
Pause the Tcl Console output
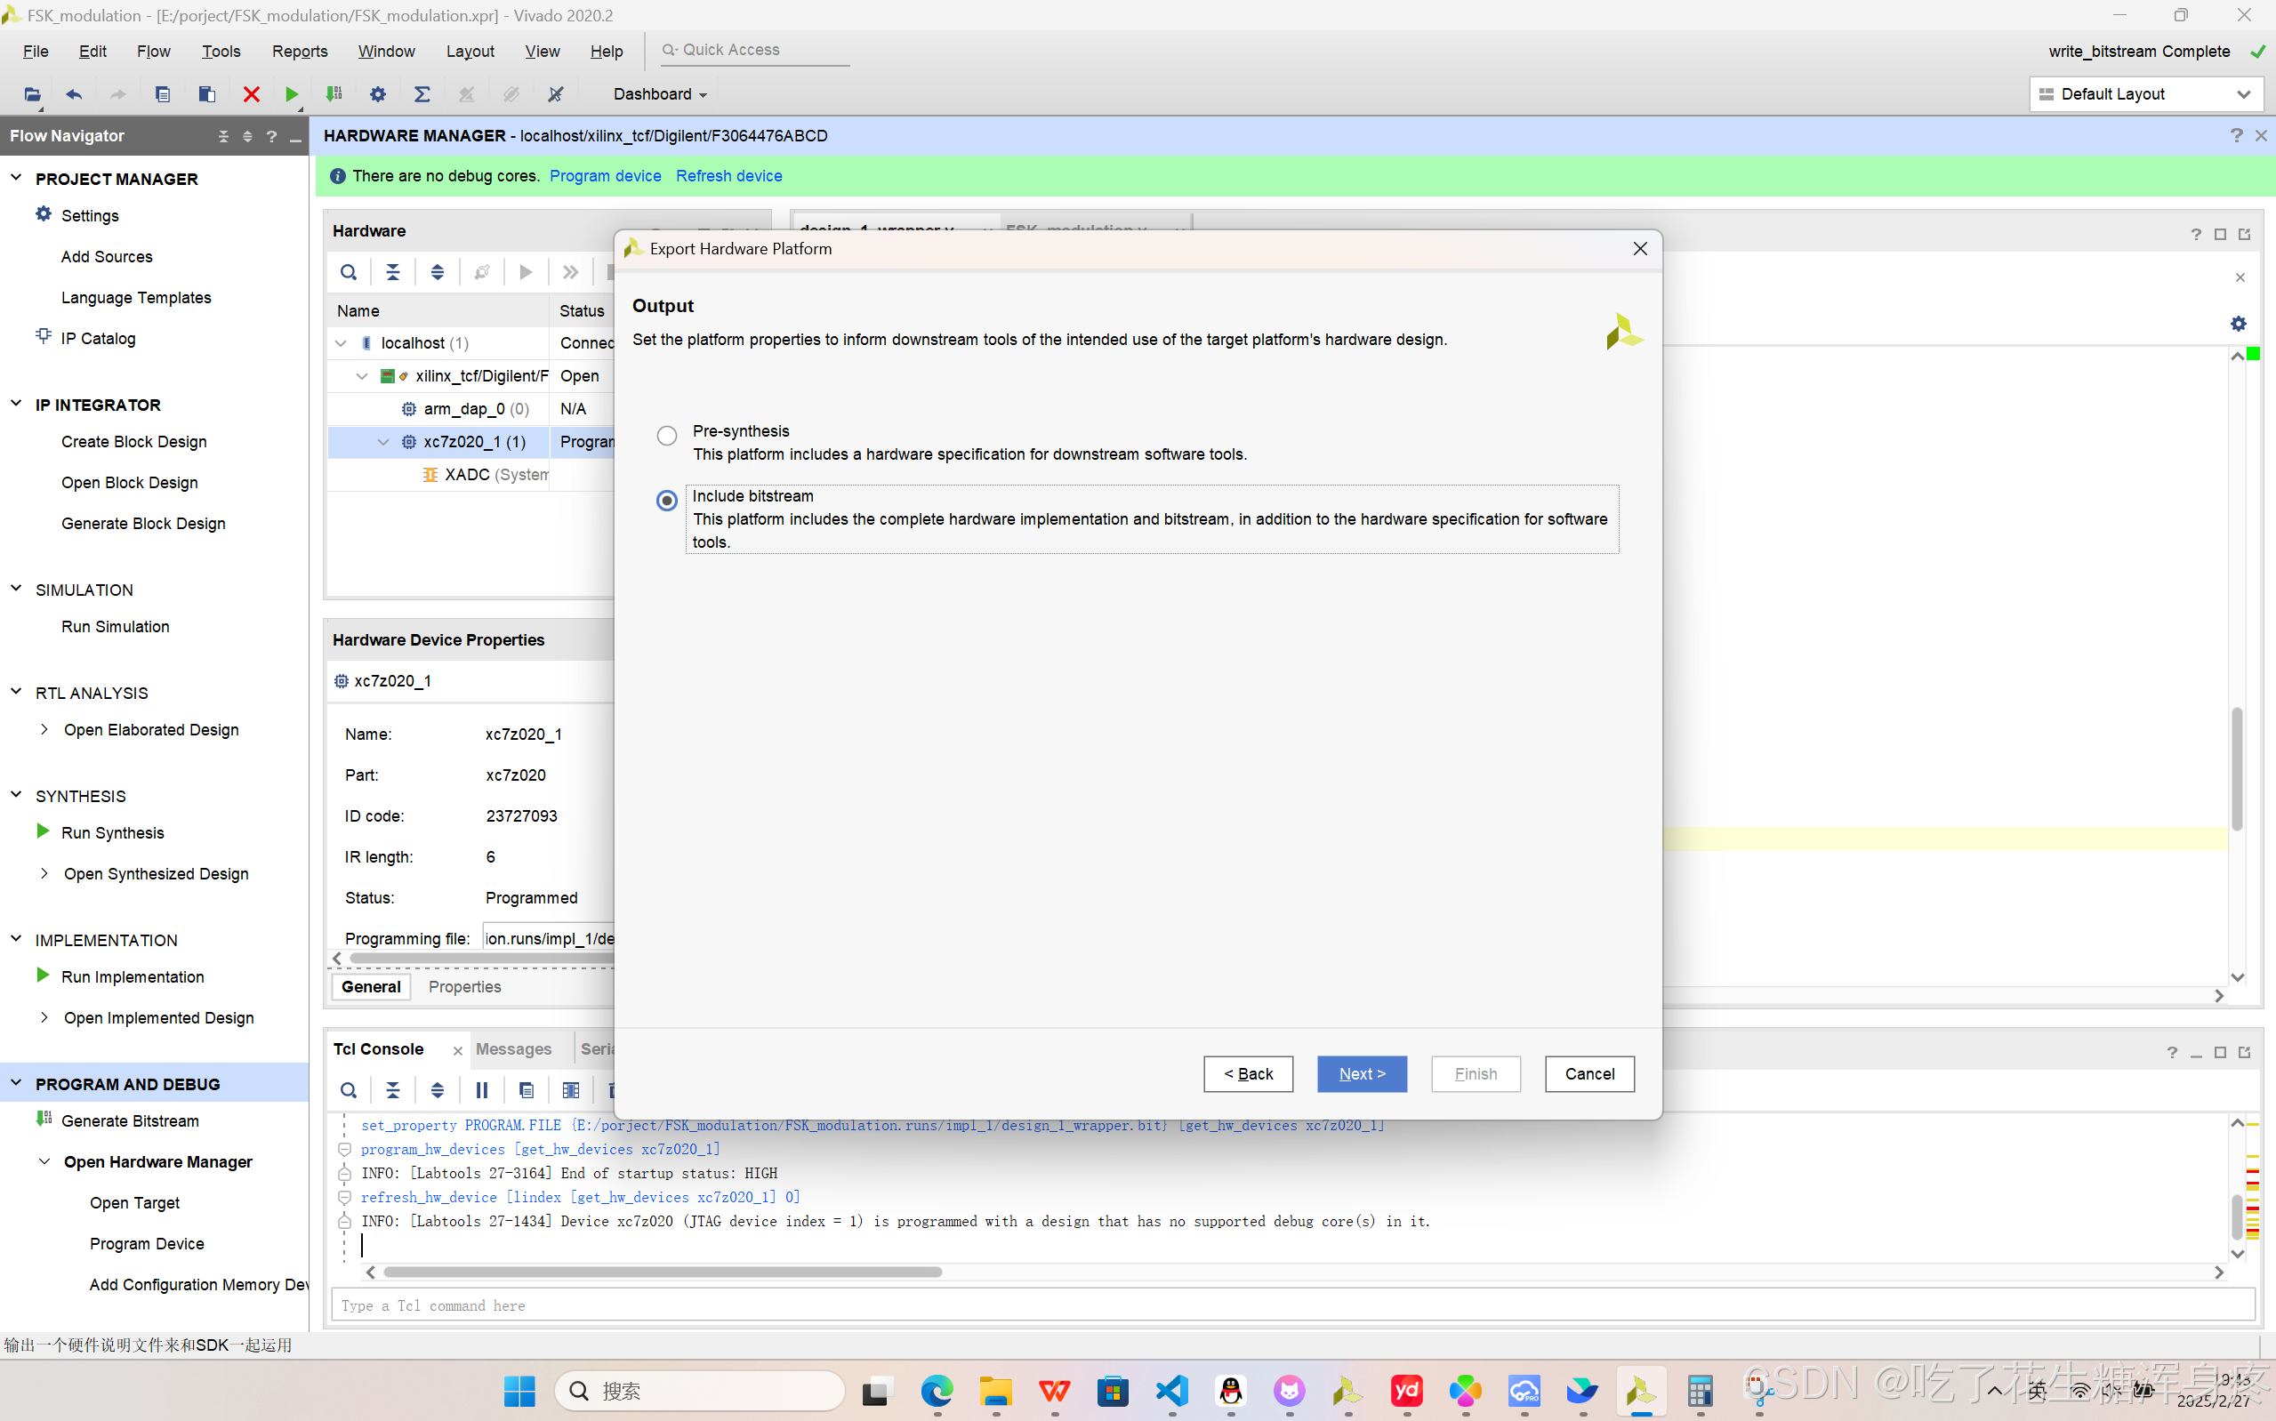pos(482,1090)
